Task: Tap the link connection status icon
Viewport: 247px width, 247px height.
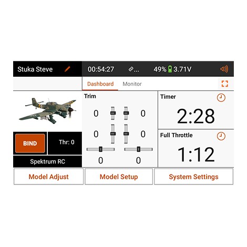Action: click(131, 69)
